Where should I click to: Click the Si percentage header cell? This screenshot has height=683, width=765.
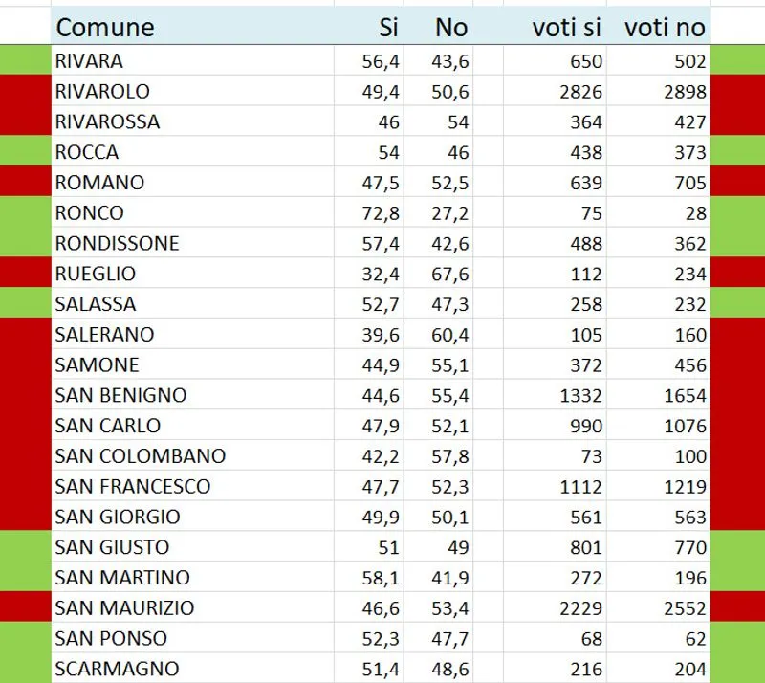coord(368,28)
